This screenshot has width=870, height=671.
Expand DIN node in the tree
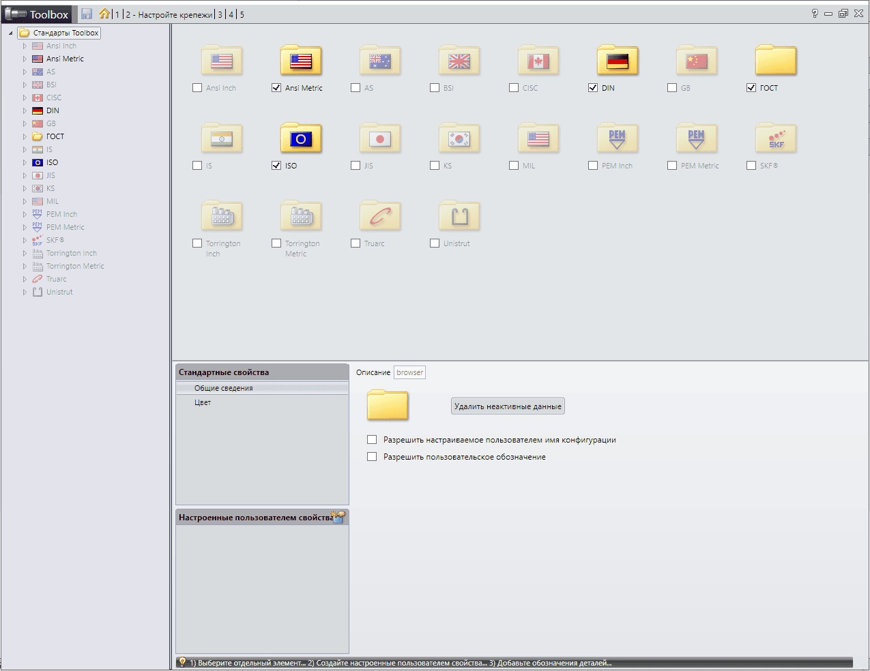click(25, 110)
